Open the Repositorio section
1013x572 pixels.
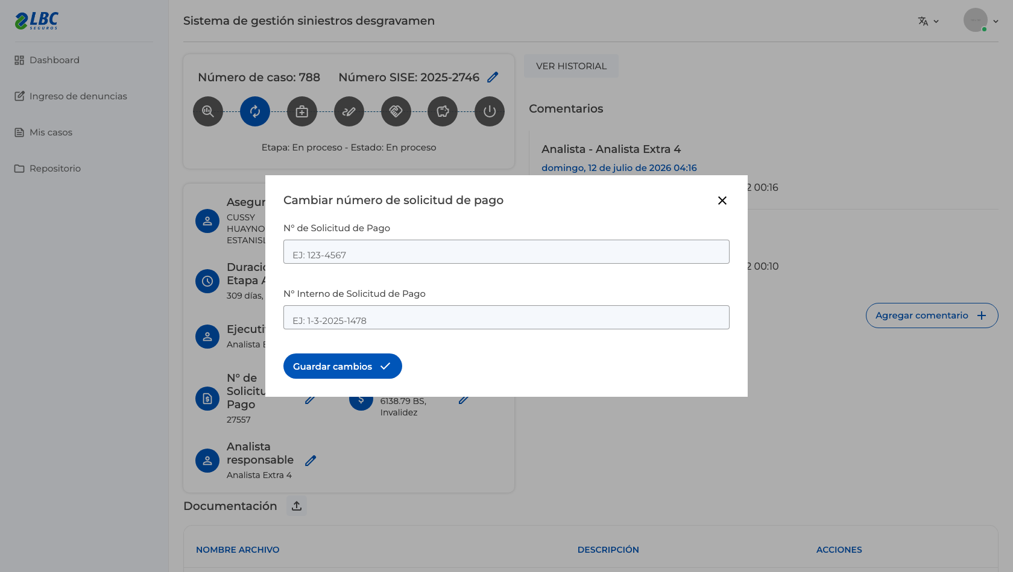pos(48,169)
